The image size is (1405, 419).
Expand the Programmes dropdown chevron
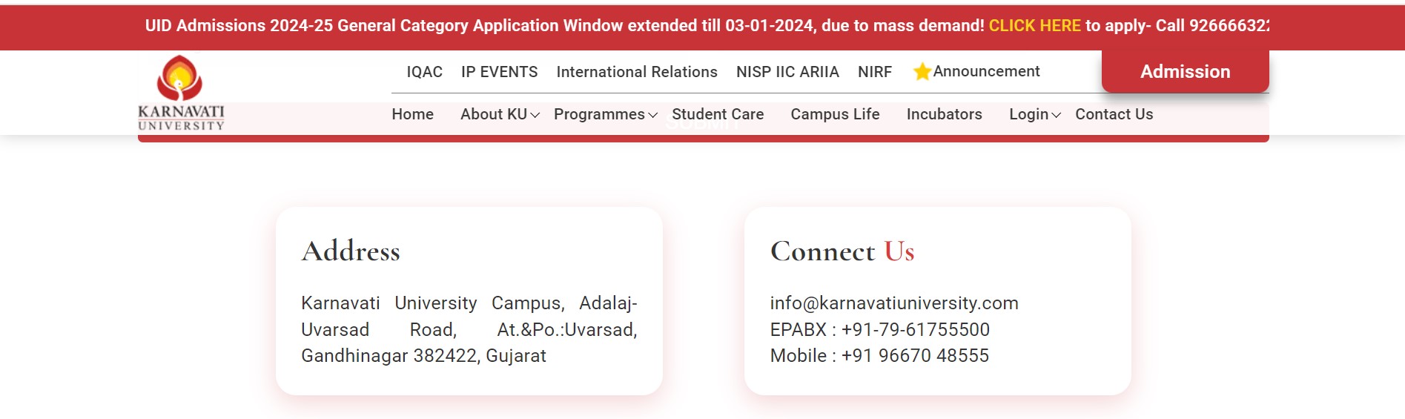(652, 115)
